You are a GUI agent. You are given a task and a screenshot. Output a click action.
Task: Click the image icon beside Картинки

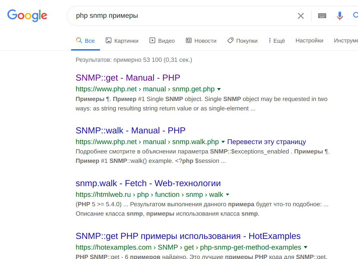point(108,40)
